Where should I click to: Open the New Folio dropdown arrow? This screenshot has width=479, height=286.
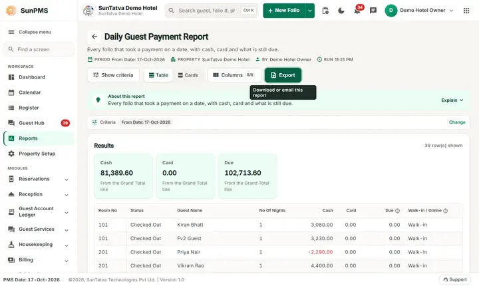(310, 11)
